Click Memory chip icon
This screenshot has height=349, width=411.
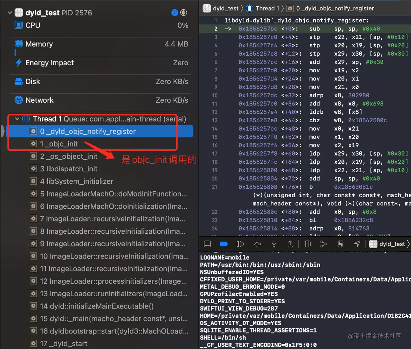19,44
